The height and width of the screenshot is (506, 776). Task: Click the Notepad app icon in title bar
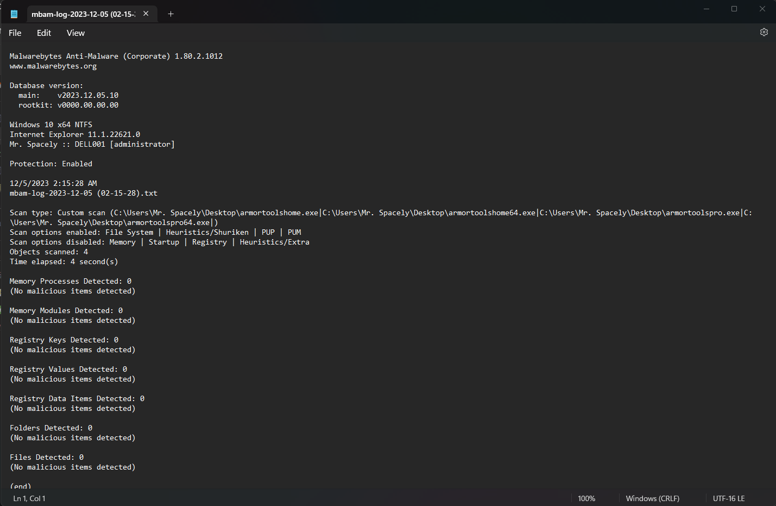click(14, 14)
